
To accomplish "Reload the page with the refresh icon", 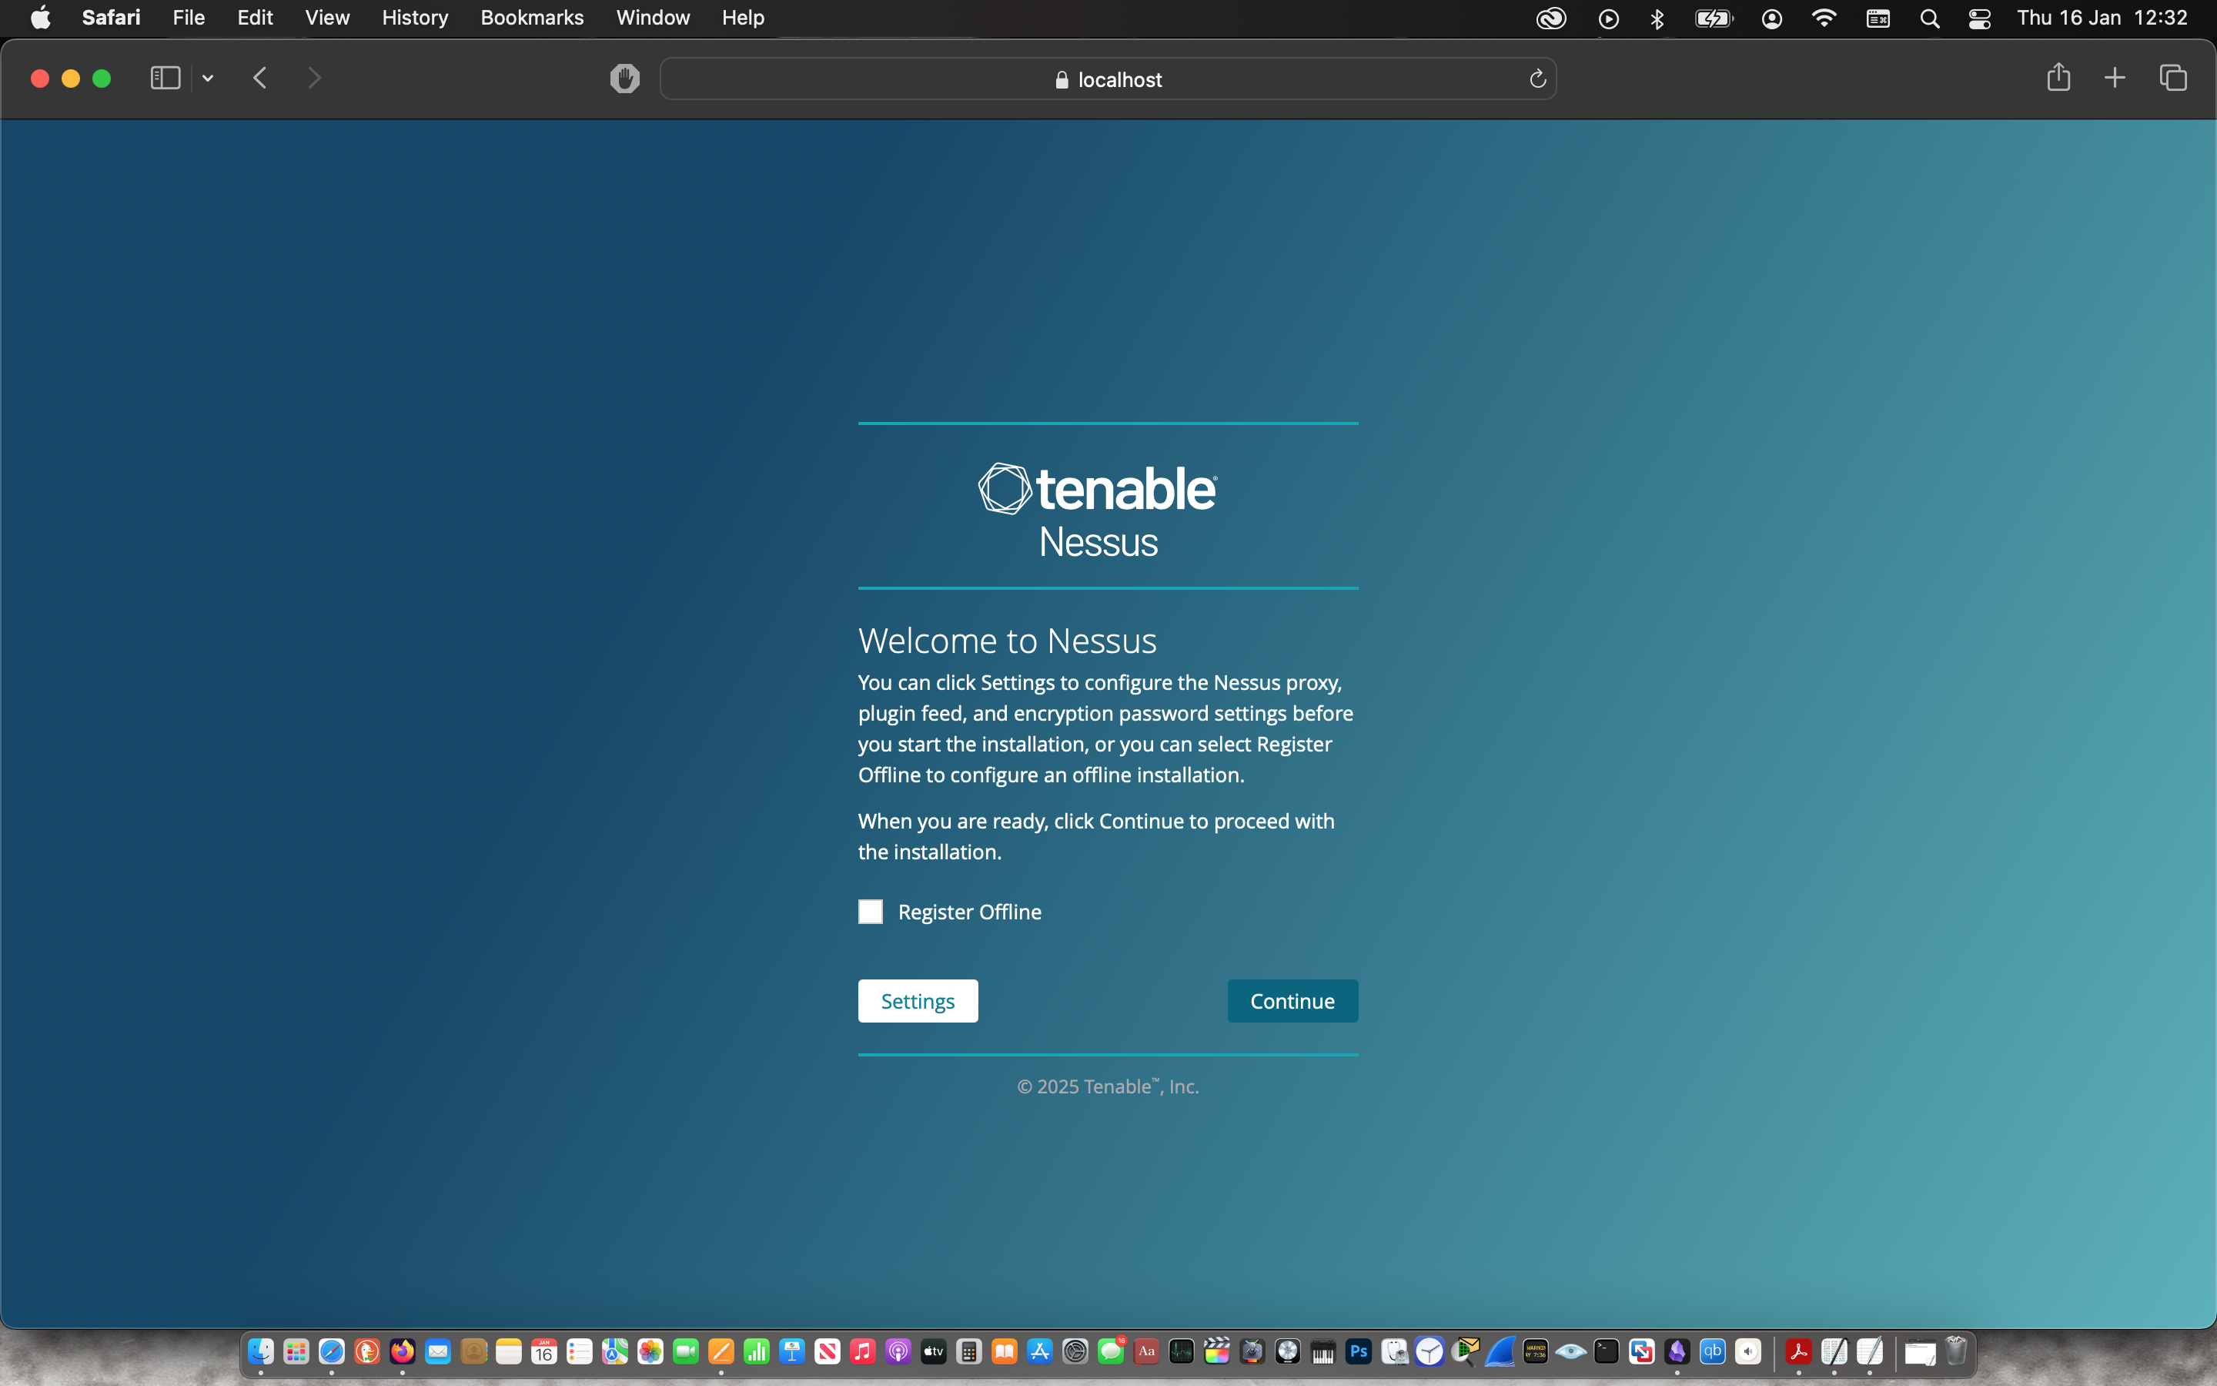I will click(x=1537, y=80).
